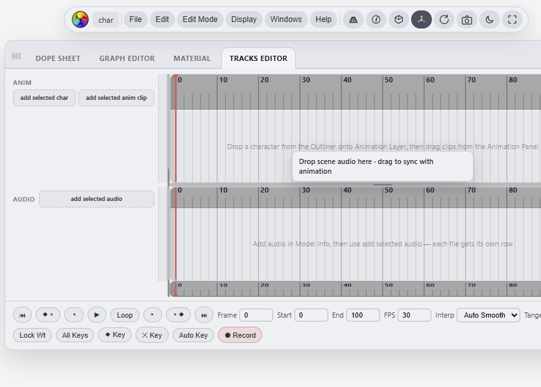Screen dimensions: 541x387
Task: Toggle the transform axes gizmo icon
Action: [x=421, y=19]
